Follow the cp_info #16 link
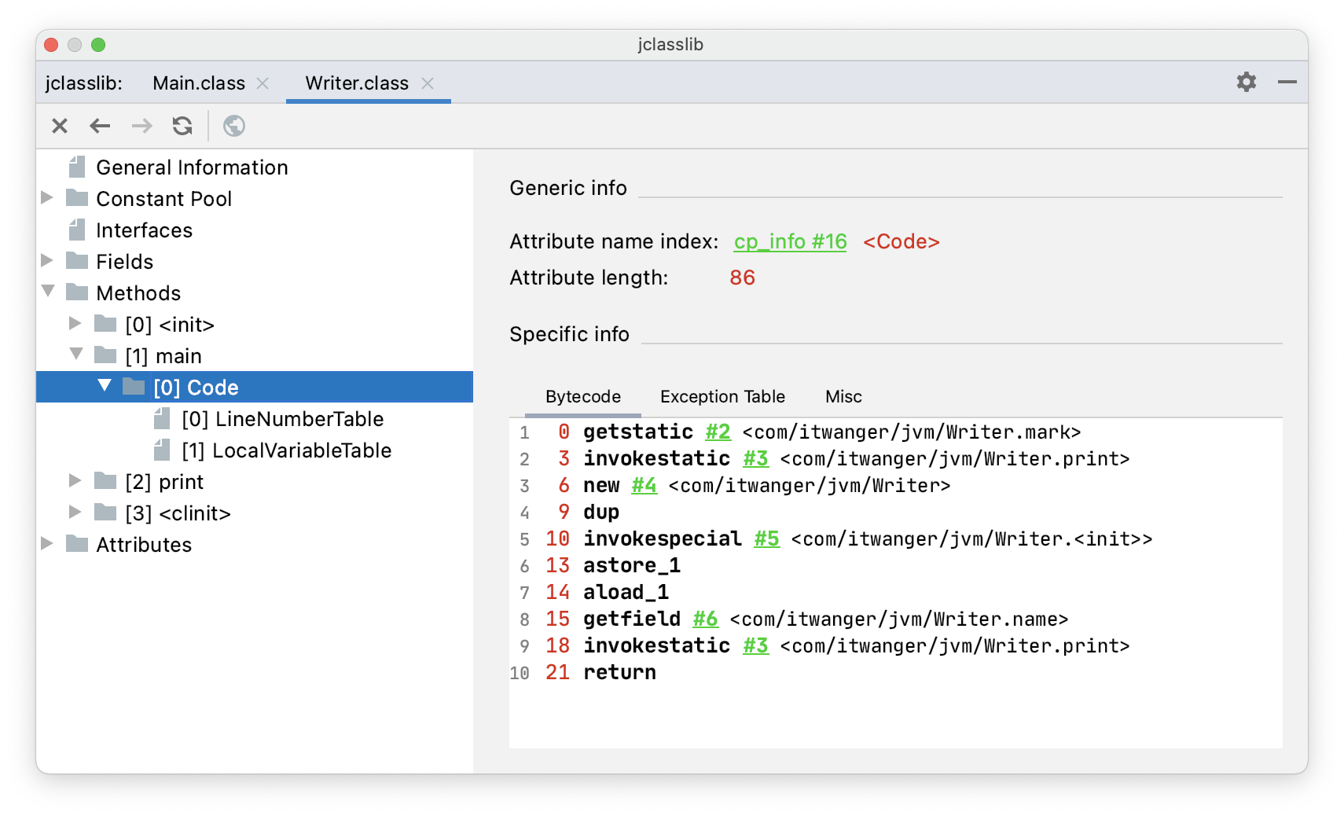 (x=790, y=241)
